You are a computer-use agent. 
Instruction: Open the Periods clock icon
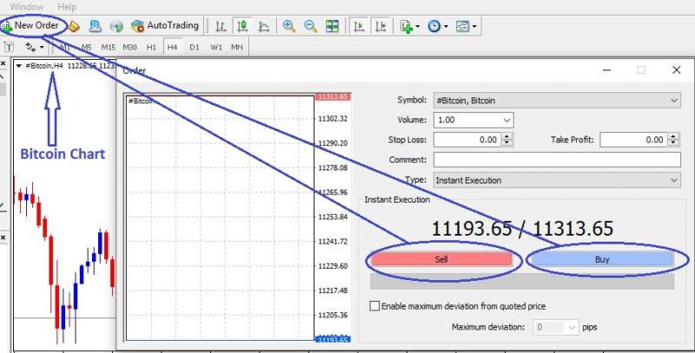tap(434, 27)
